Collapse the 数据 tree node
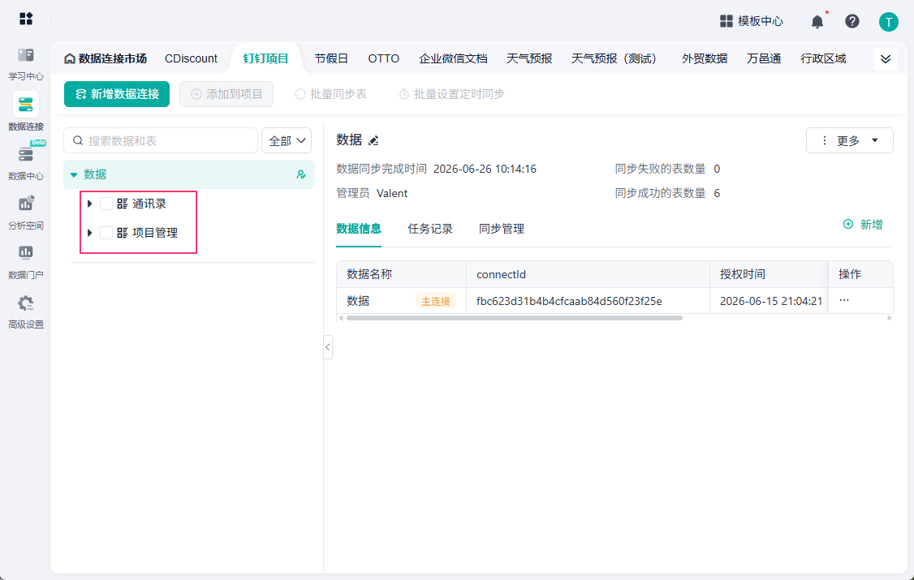 point(74,174)
